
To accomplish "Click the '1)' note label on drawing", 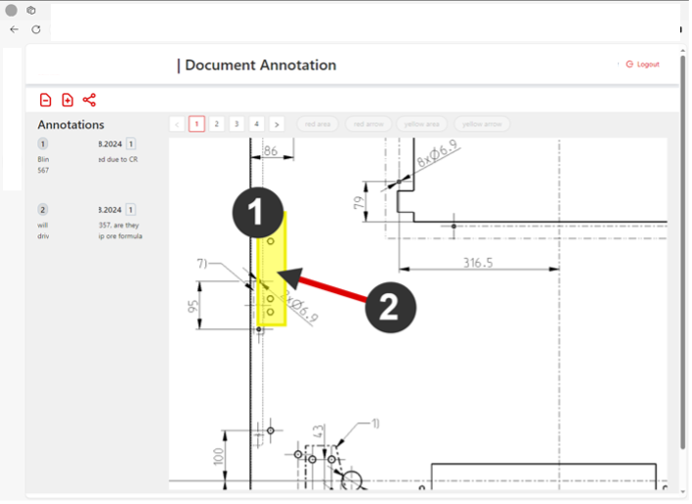I will tap(375, 423).
